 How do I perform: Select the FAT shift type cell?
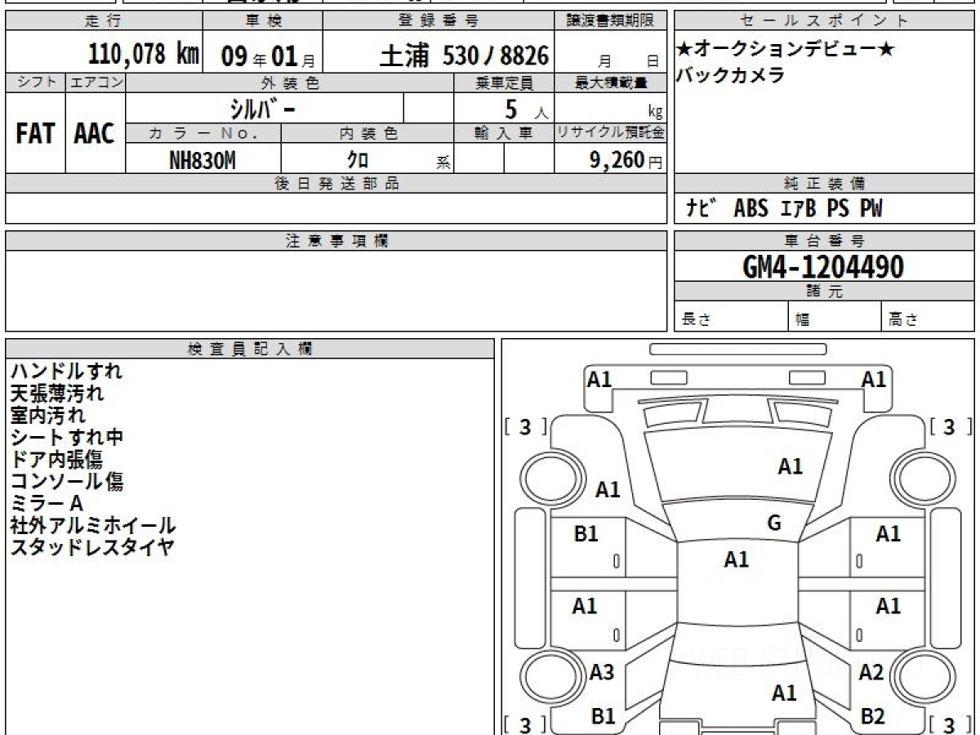tap(35, 134)
